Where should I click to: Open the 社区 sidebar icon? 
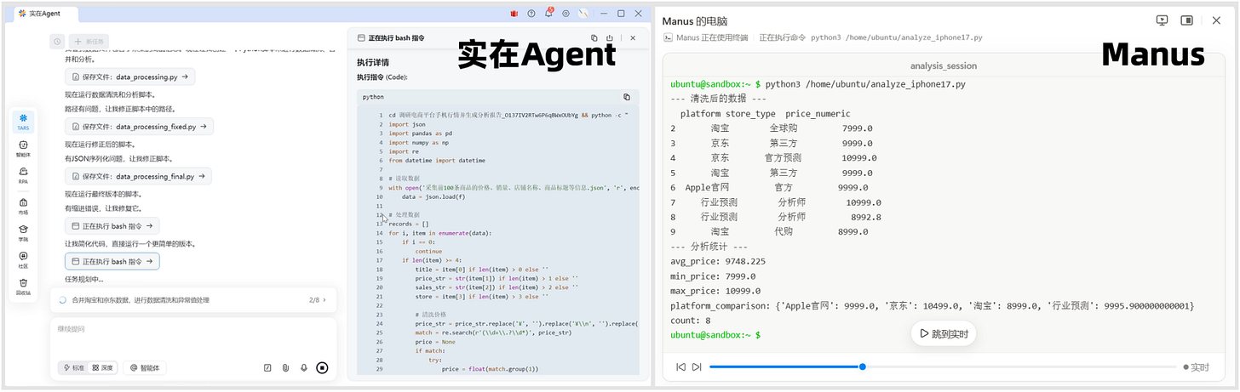(x=23, y=258)
